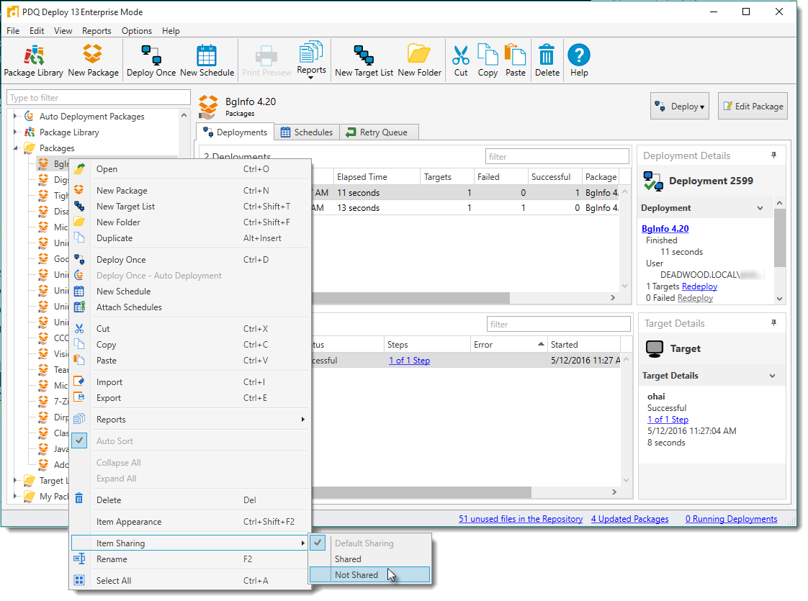This screenshot has height=601, width=808.
Task: Switch to the Schedules tab
Action: coord(306,132)
